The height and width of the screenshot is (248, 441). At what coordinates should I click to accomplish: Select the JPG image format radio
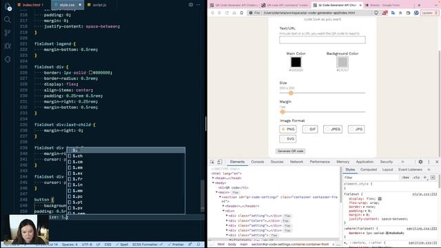(x=351, y=129)
